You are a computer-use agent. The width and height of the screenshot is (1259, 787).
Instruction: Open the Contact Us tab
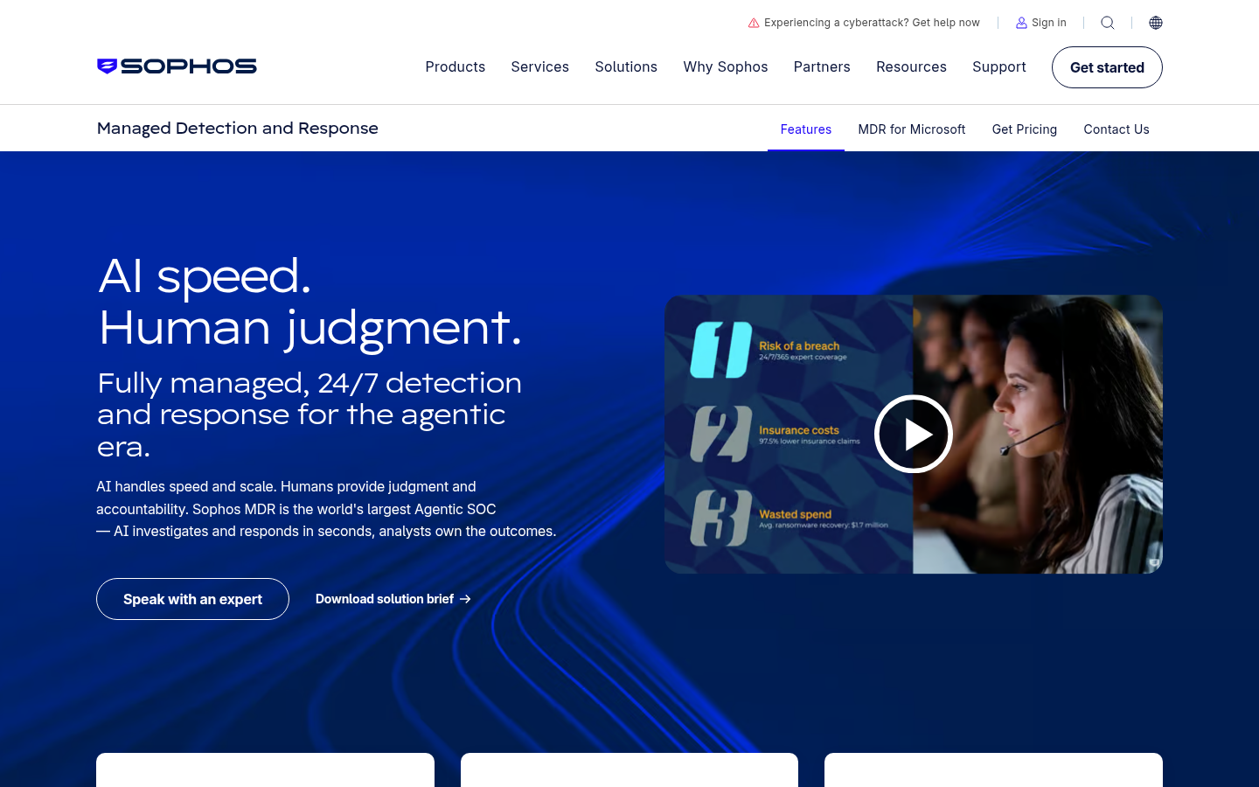tap(1116, 129)
